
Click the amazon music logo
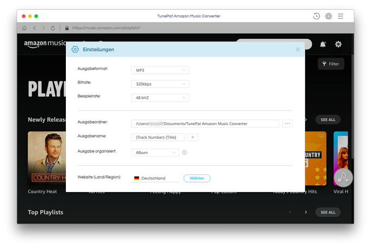pyautogui.click(x=45, y=43)
